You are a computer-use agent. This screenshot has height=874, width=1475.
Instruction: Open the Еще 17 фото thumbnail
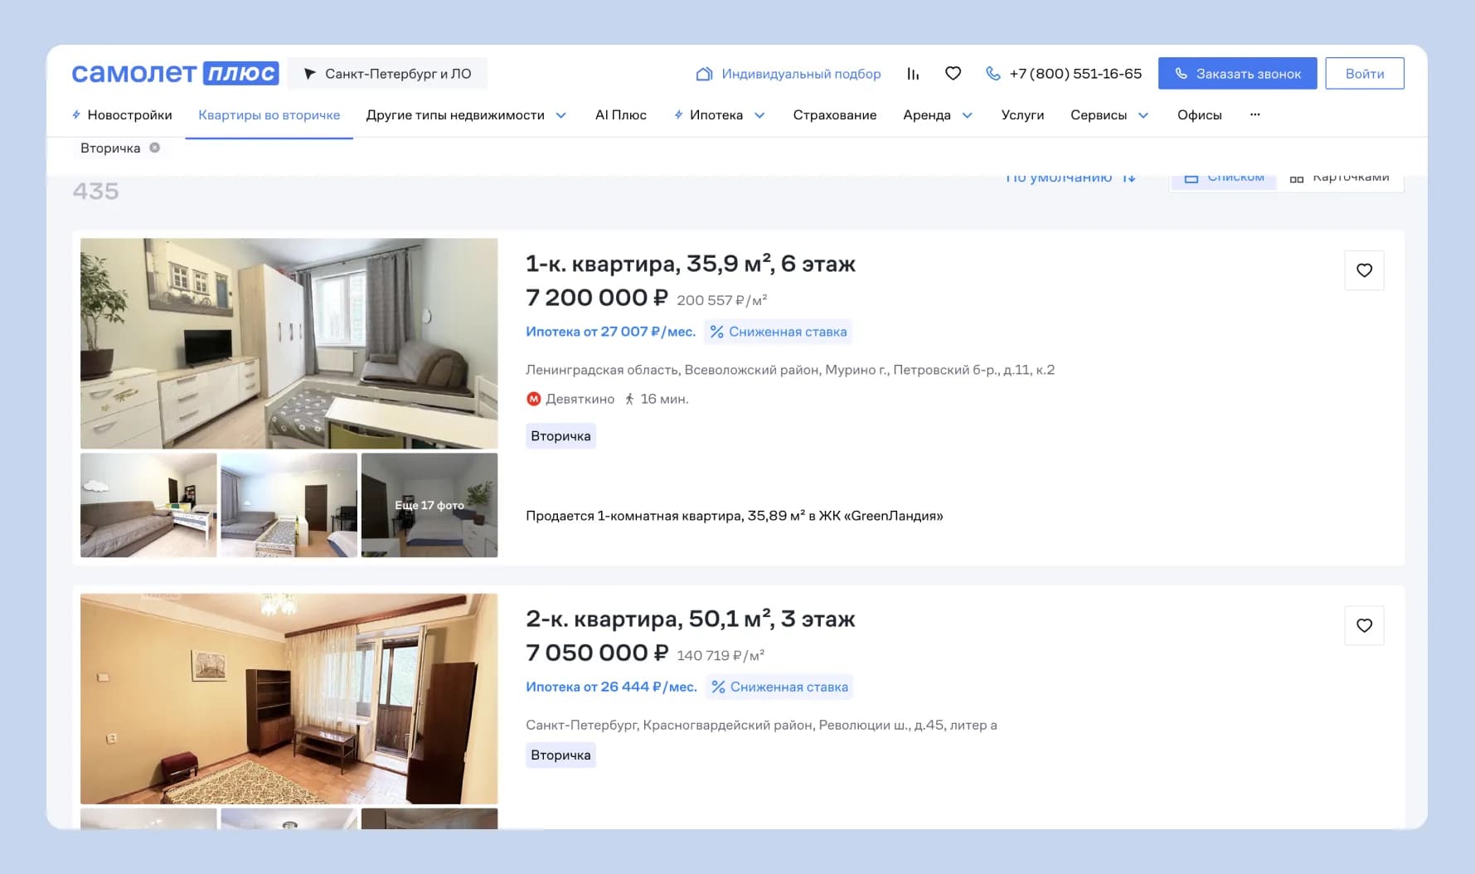(x=429, y=505)
